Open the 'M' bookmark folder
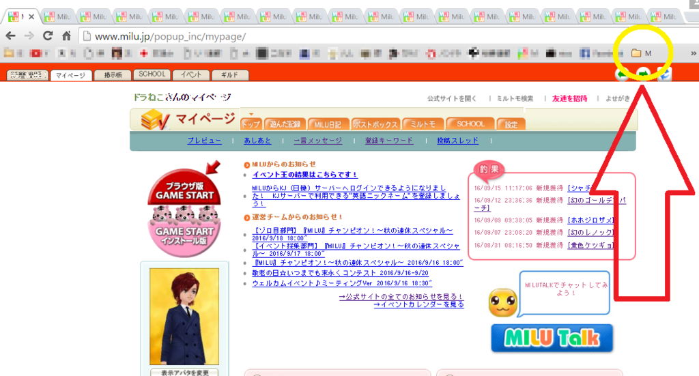The height and width of the screenshot is (376, 699). pyautogui.click(x=641, y=53)
